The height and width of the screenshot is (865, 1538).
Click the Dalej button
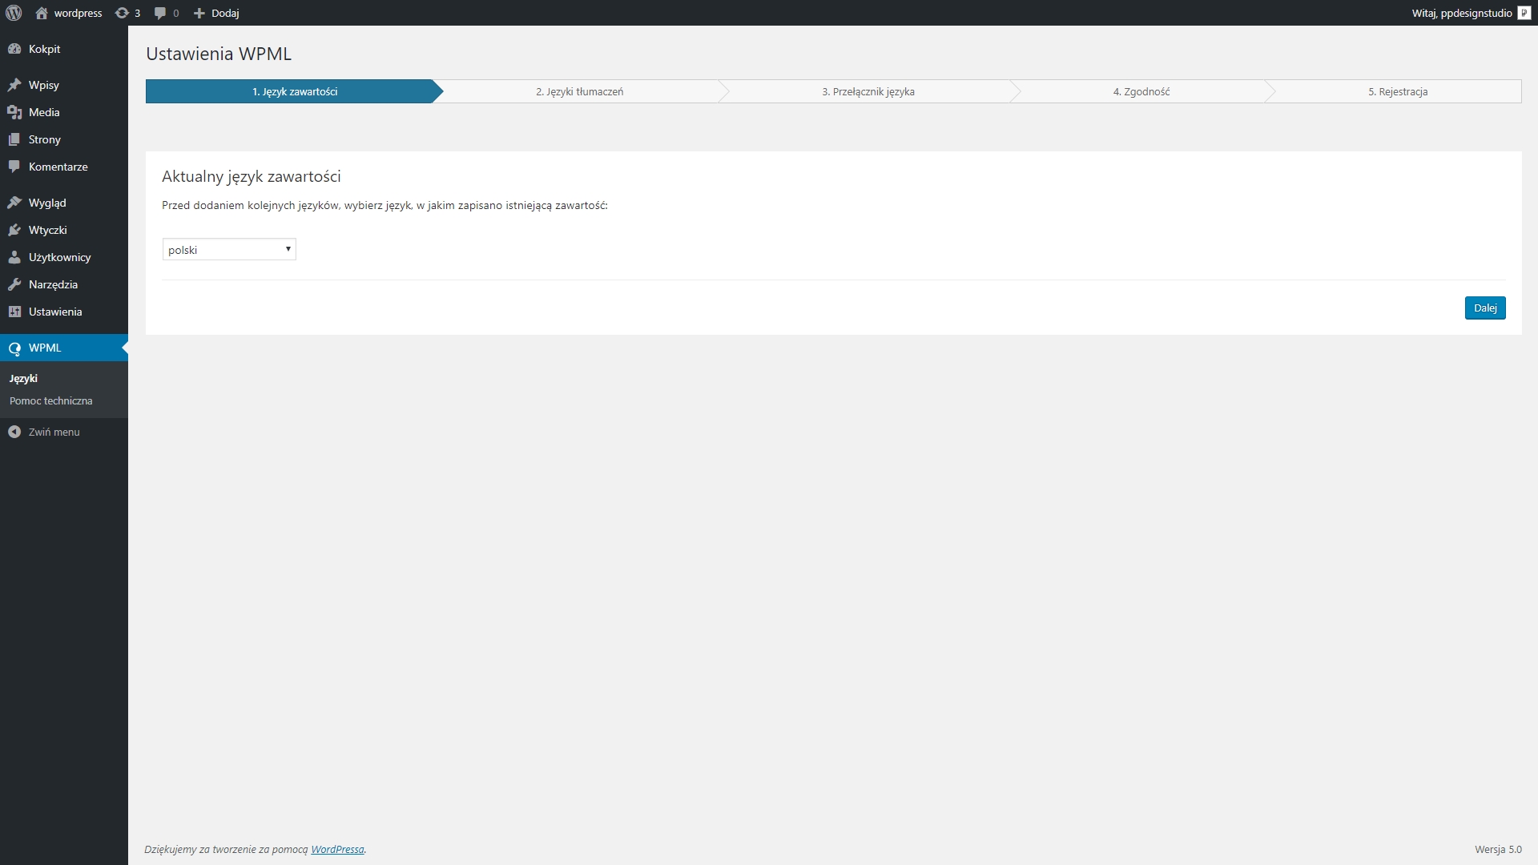[1485, 308]
